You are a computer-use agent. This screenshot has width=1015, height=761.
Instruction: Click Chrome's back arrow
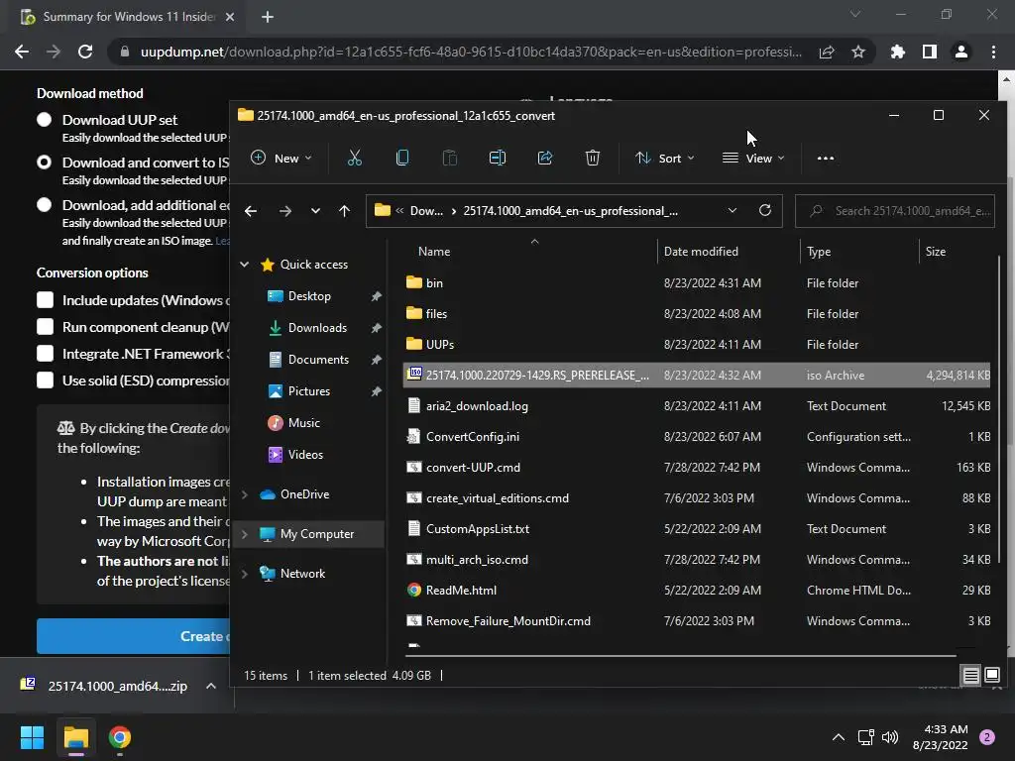pos(22,52)
